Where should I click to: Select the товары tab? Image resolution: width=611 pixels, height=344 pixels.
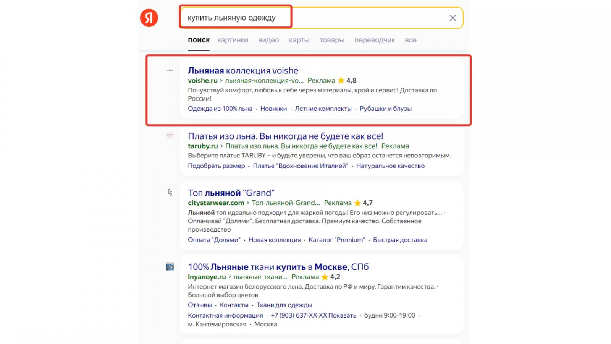[332, 40]
